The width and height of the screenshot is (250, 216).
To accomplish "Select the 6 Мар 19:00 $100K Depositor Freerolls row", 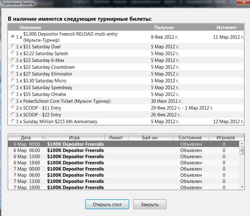I will click(124, 163).
